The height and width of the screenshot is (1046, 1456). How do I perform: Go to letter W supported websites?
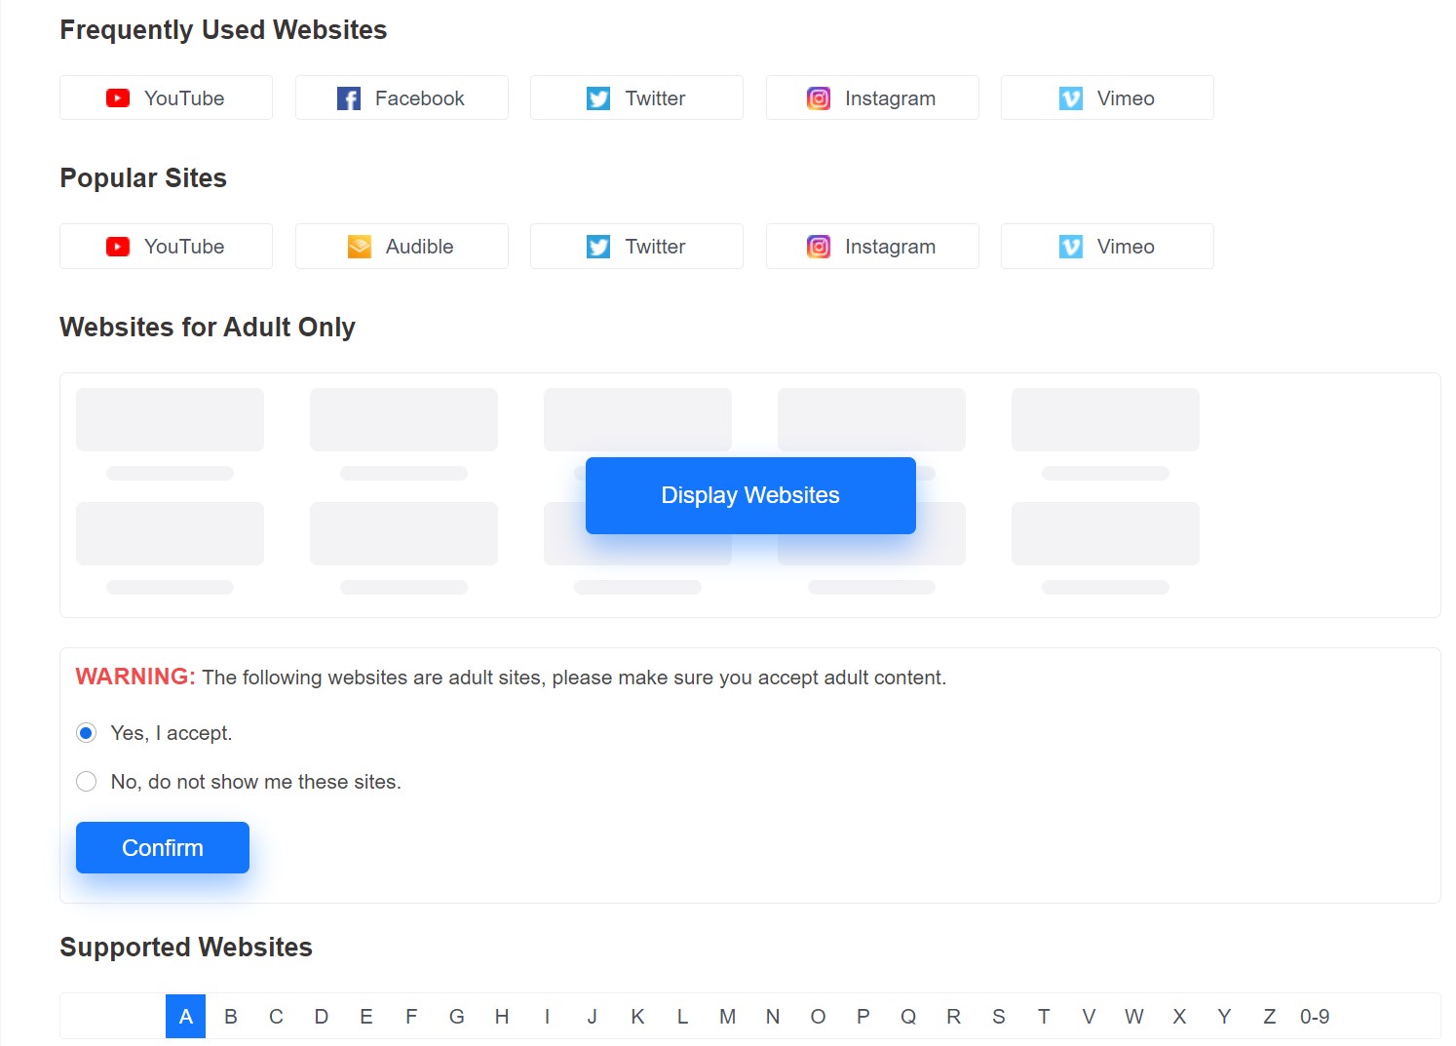[x=1133, y=1017]
